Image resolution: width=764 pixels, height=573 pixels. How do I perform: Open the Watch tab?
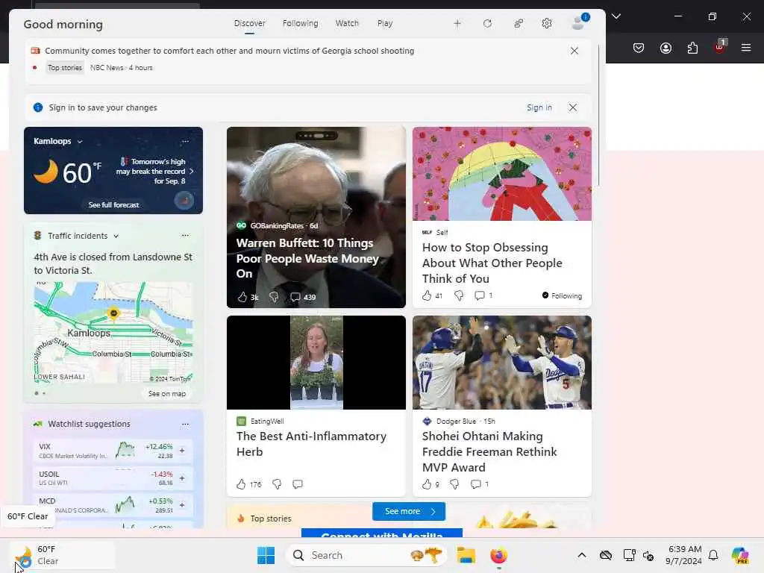(347, 23)
